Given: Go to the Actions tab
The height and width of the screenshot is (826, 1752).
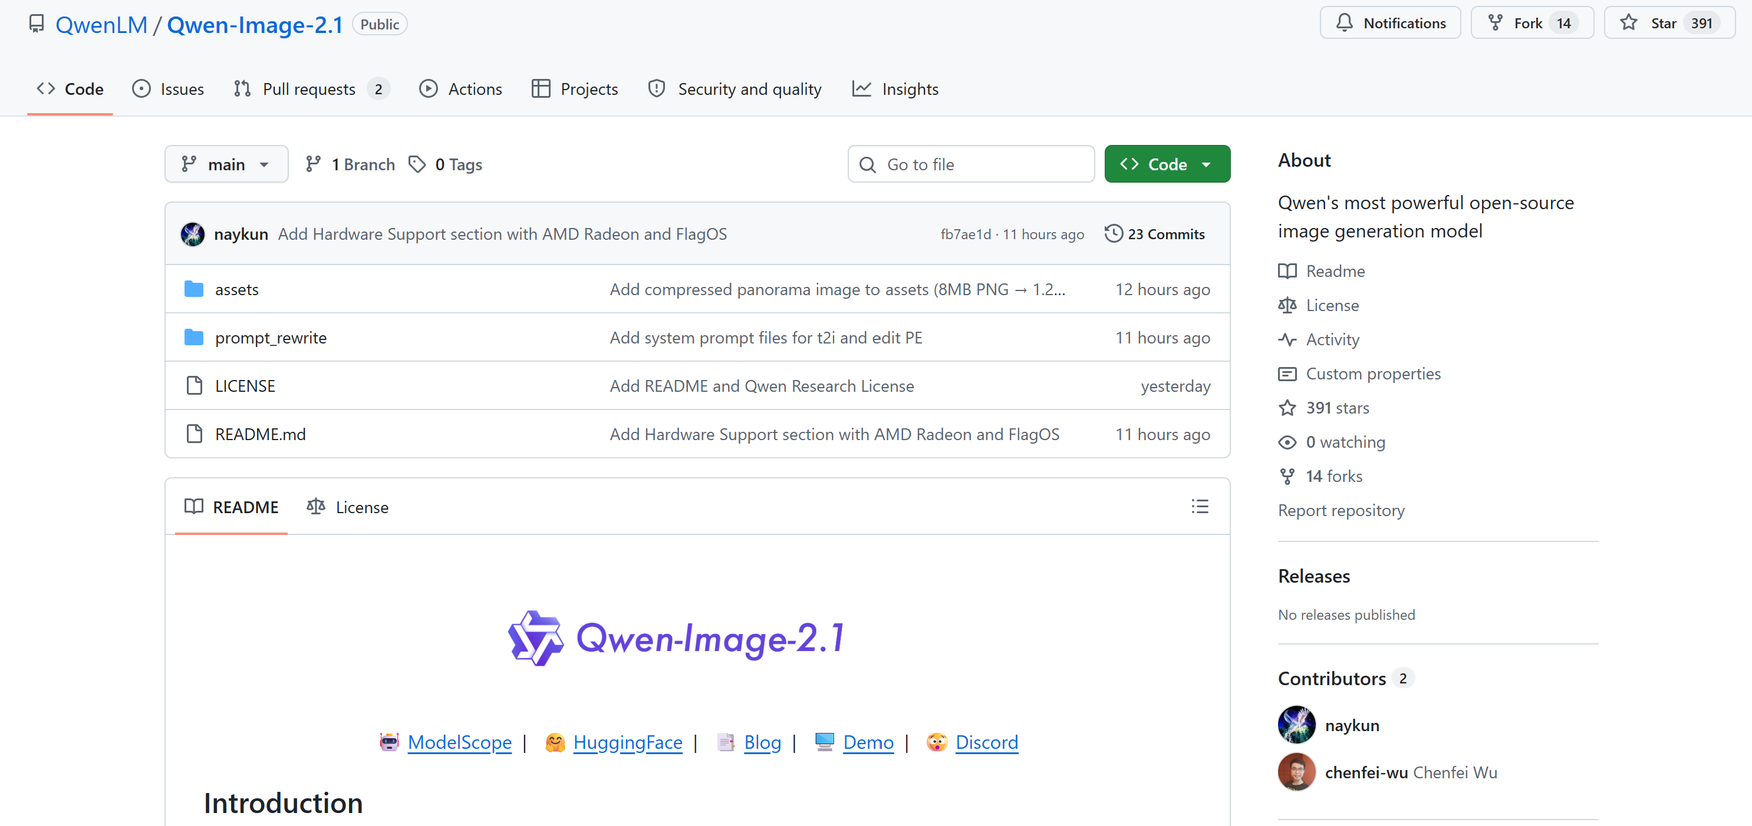Looking at the screenshot, I should coord(460,89).
